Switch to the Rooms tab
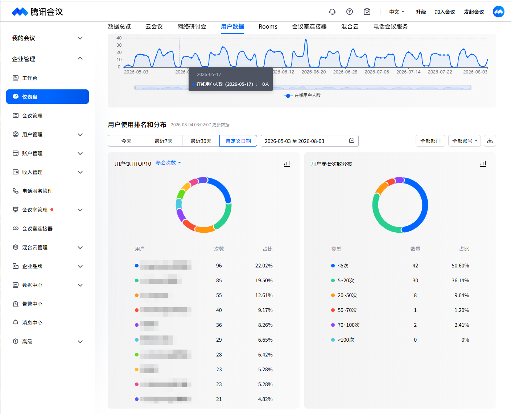Viewport: 511px width, 414px height. [268, 26]
